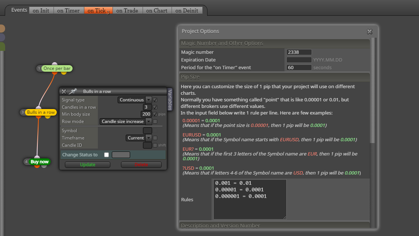Click top input connector of Once per bar
The height and width of the screenshot is (236, 419).
(x=55, y=64)
